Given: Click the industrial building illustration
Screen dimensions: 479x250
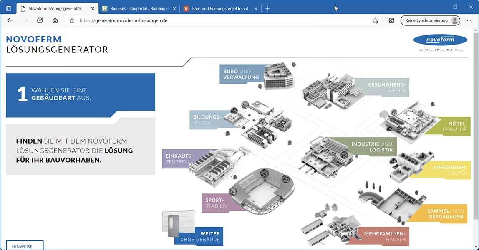Looking at the screenshot, I should point(327,157).
